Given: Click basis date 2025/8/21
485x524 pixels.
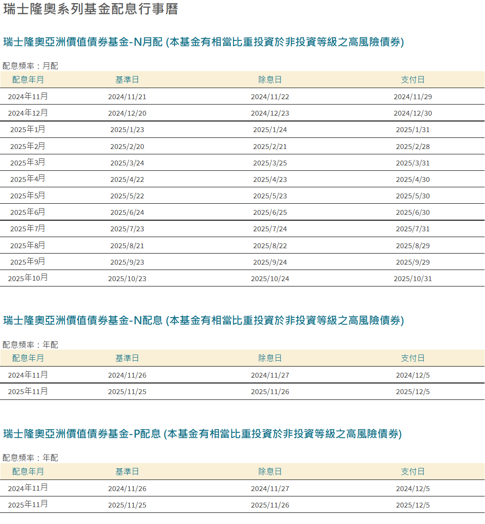Looking at the screenshot, I should 127,246.
